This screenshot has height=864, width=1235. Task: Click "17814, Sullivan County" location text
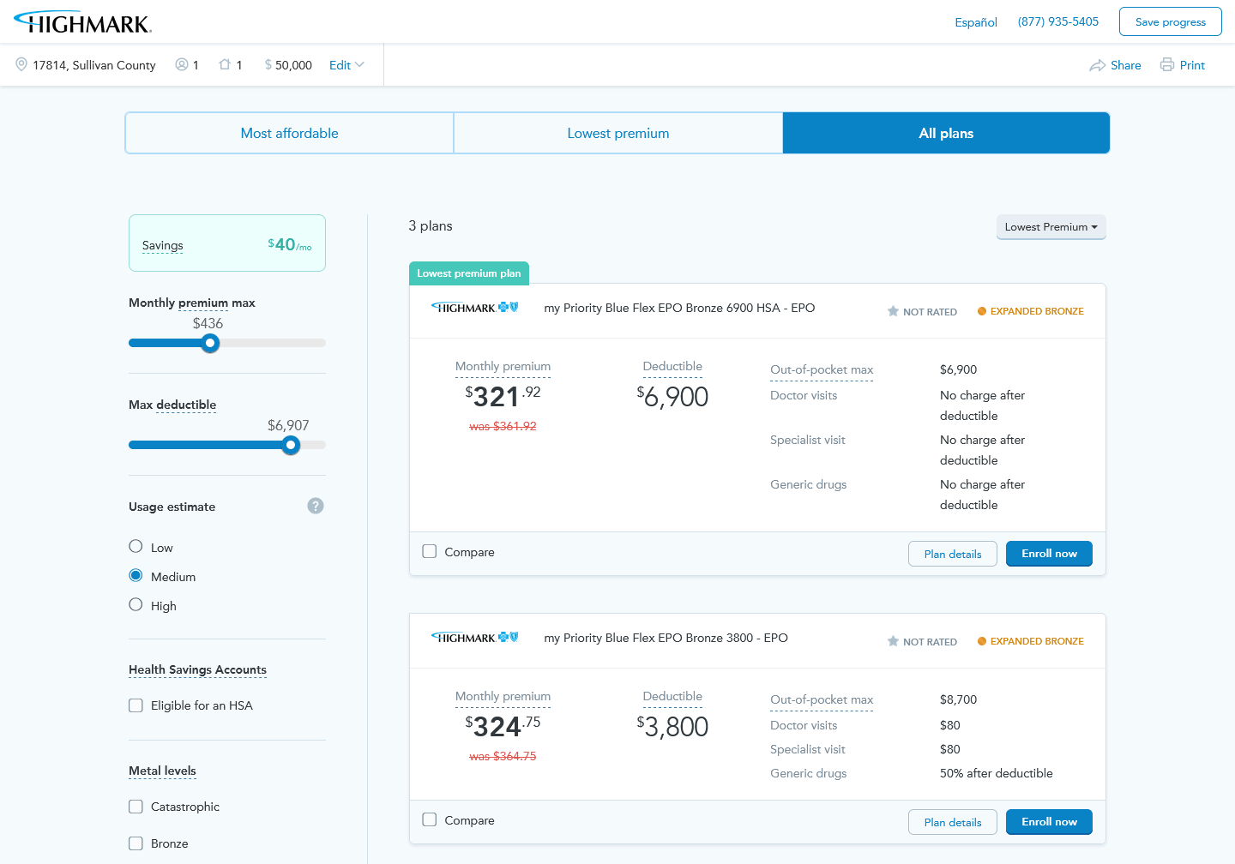click(x=94, y=65)
